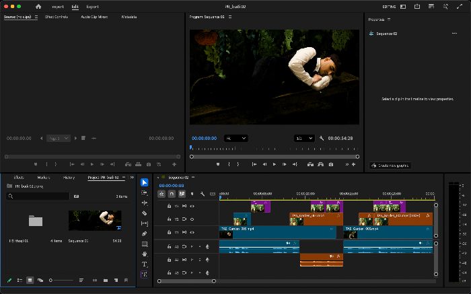Switch to Export tab

pyautogui.click(x=92, y=7)
